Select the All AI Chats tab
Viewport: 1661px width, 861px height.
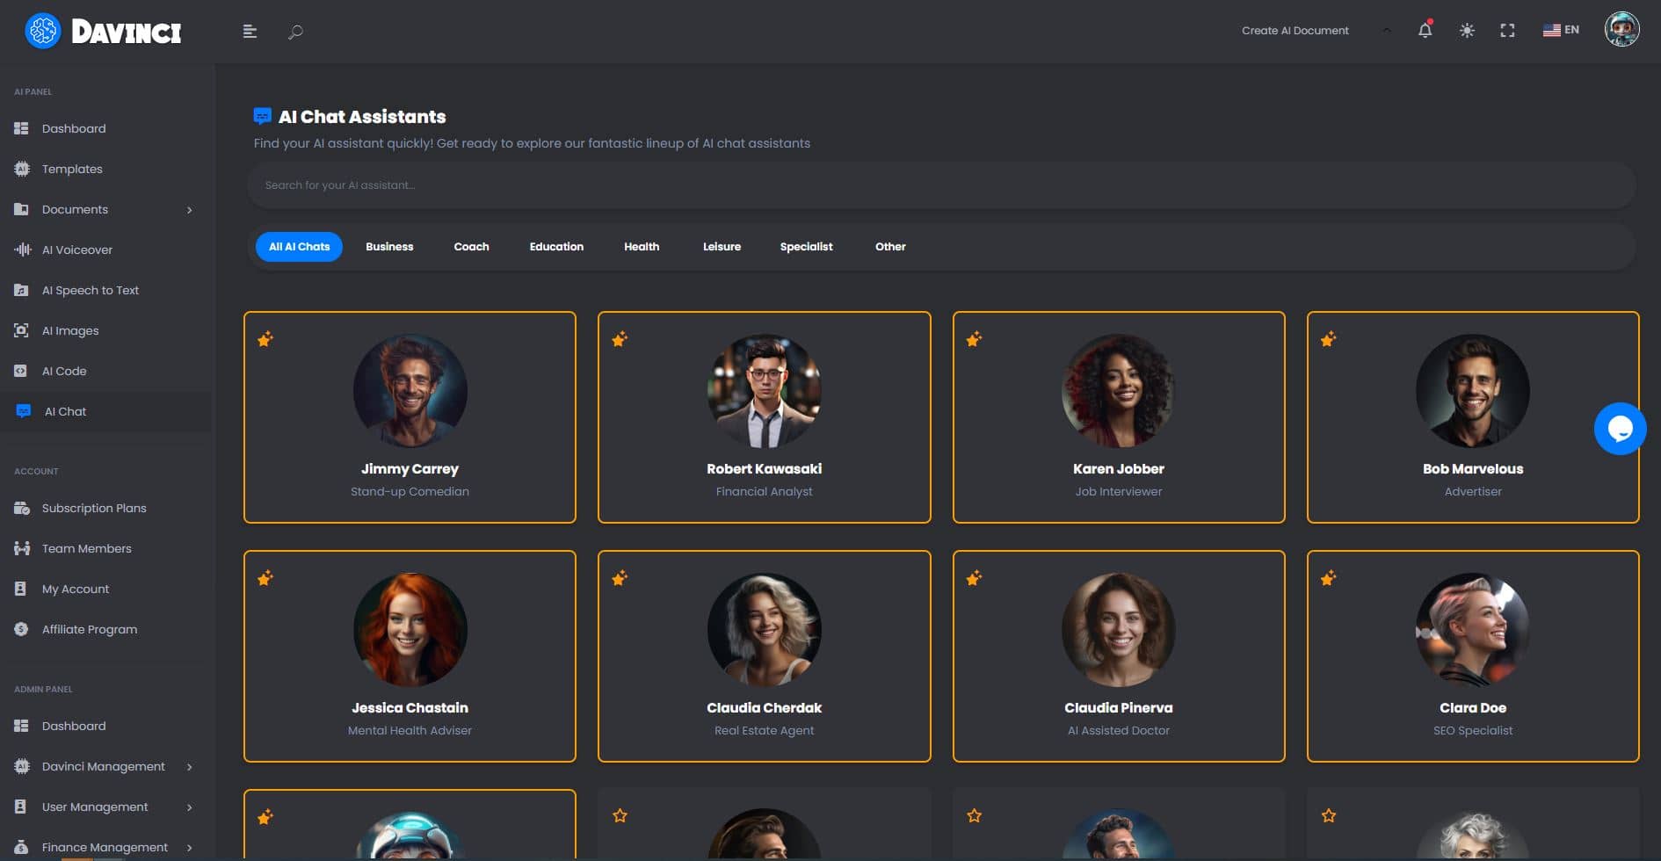299,247
